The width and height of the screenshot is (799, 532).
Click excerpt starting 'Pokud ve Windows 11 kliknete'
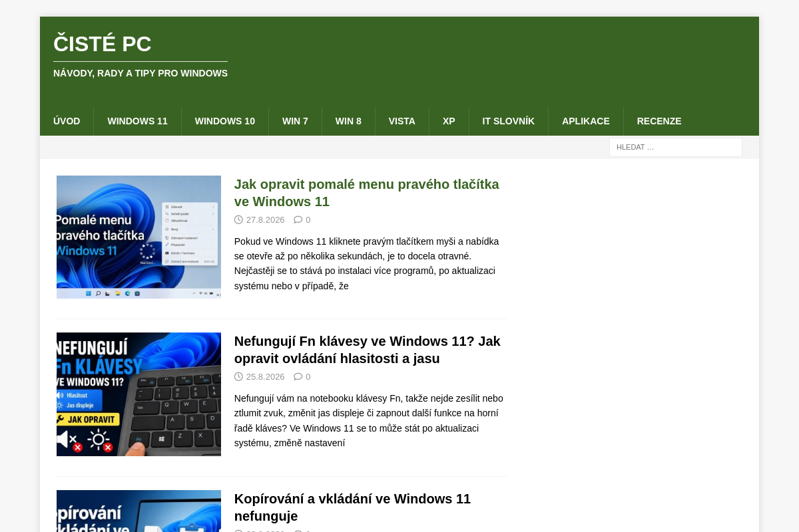click(367, 263)
